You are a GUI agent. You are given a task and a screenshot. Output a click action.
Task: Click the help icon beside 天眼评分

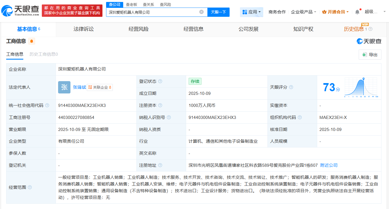[x=291, y=87]
